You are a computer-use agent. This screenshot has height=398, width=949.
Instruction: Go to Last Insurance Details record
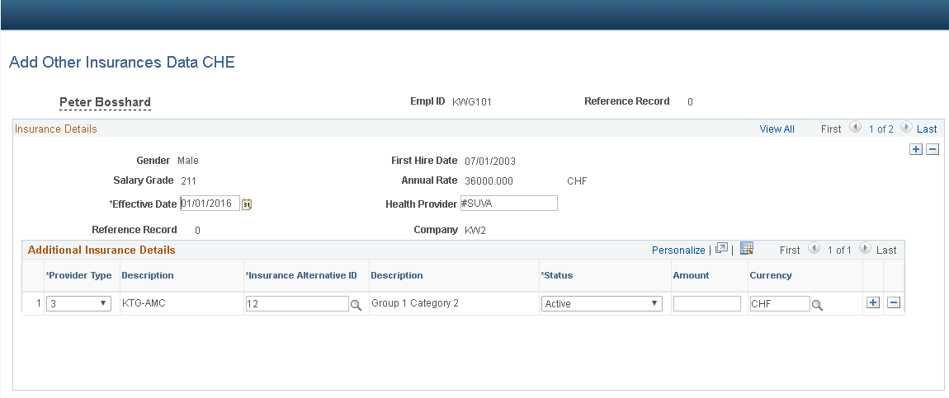927,129
